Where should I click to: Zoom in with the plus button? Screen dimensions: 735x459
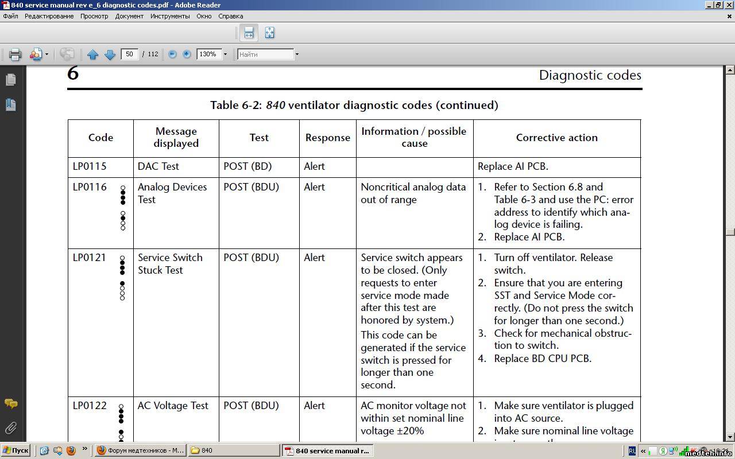point(187,54)
